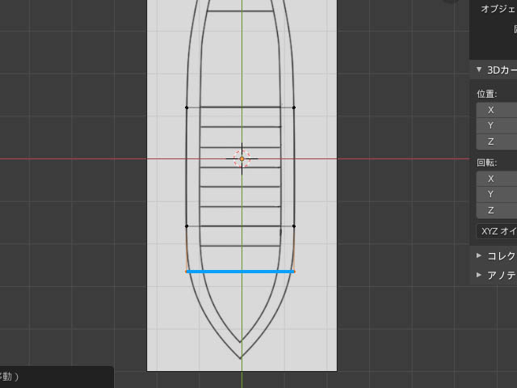
Task: Click the 位置 X value field
Action: click(x=497, y=110)
